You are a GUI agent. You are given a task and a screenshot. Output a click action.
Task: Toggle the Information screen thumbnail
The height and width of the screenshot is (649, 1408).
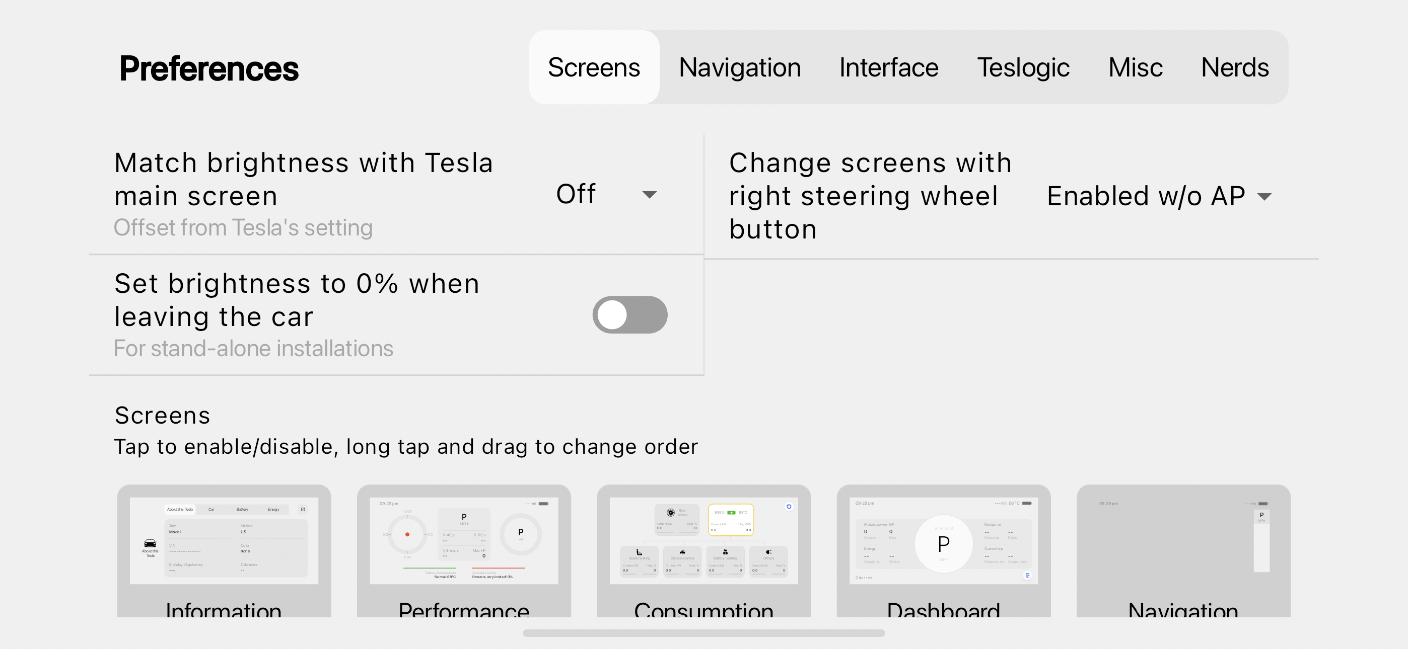click(224, 551)
